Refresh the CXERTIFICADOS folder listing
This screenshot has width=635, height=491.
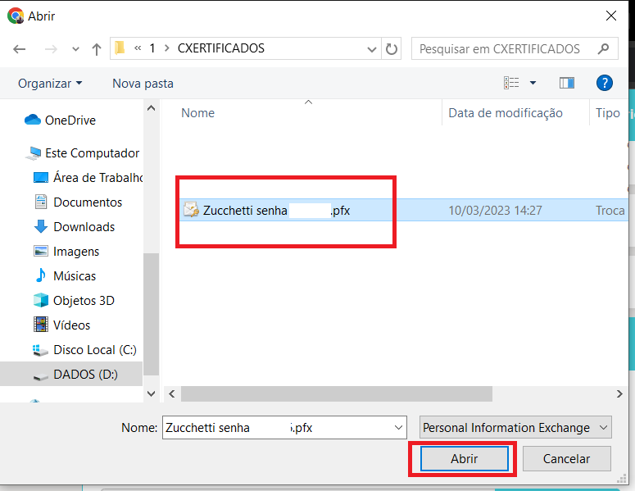click(392, 49)
